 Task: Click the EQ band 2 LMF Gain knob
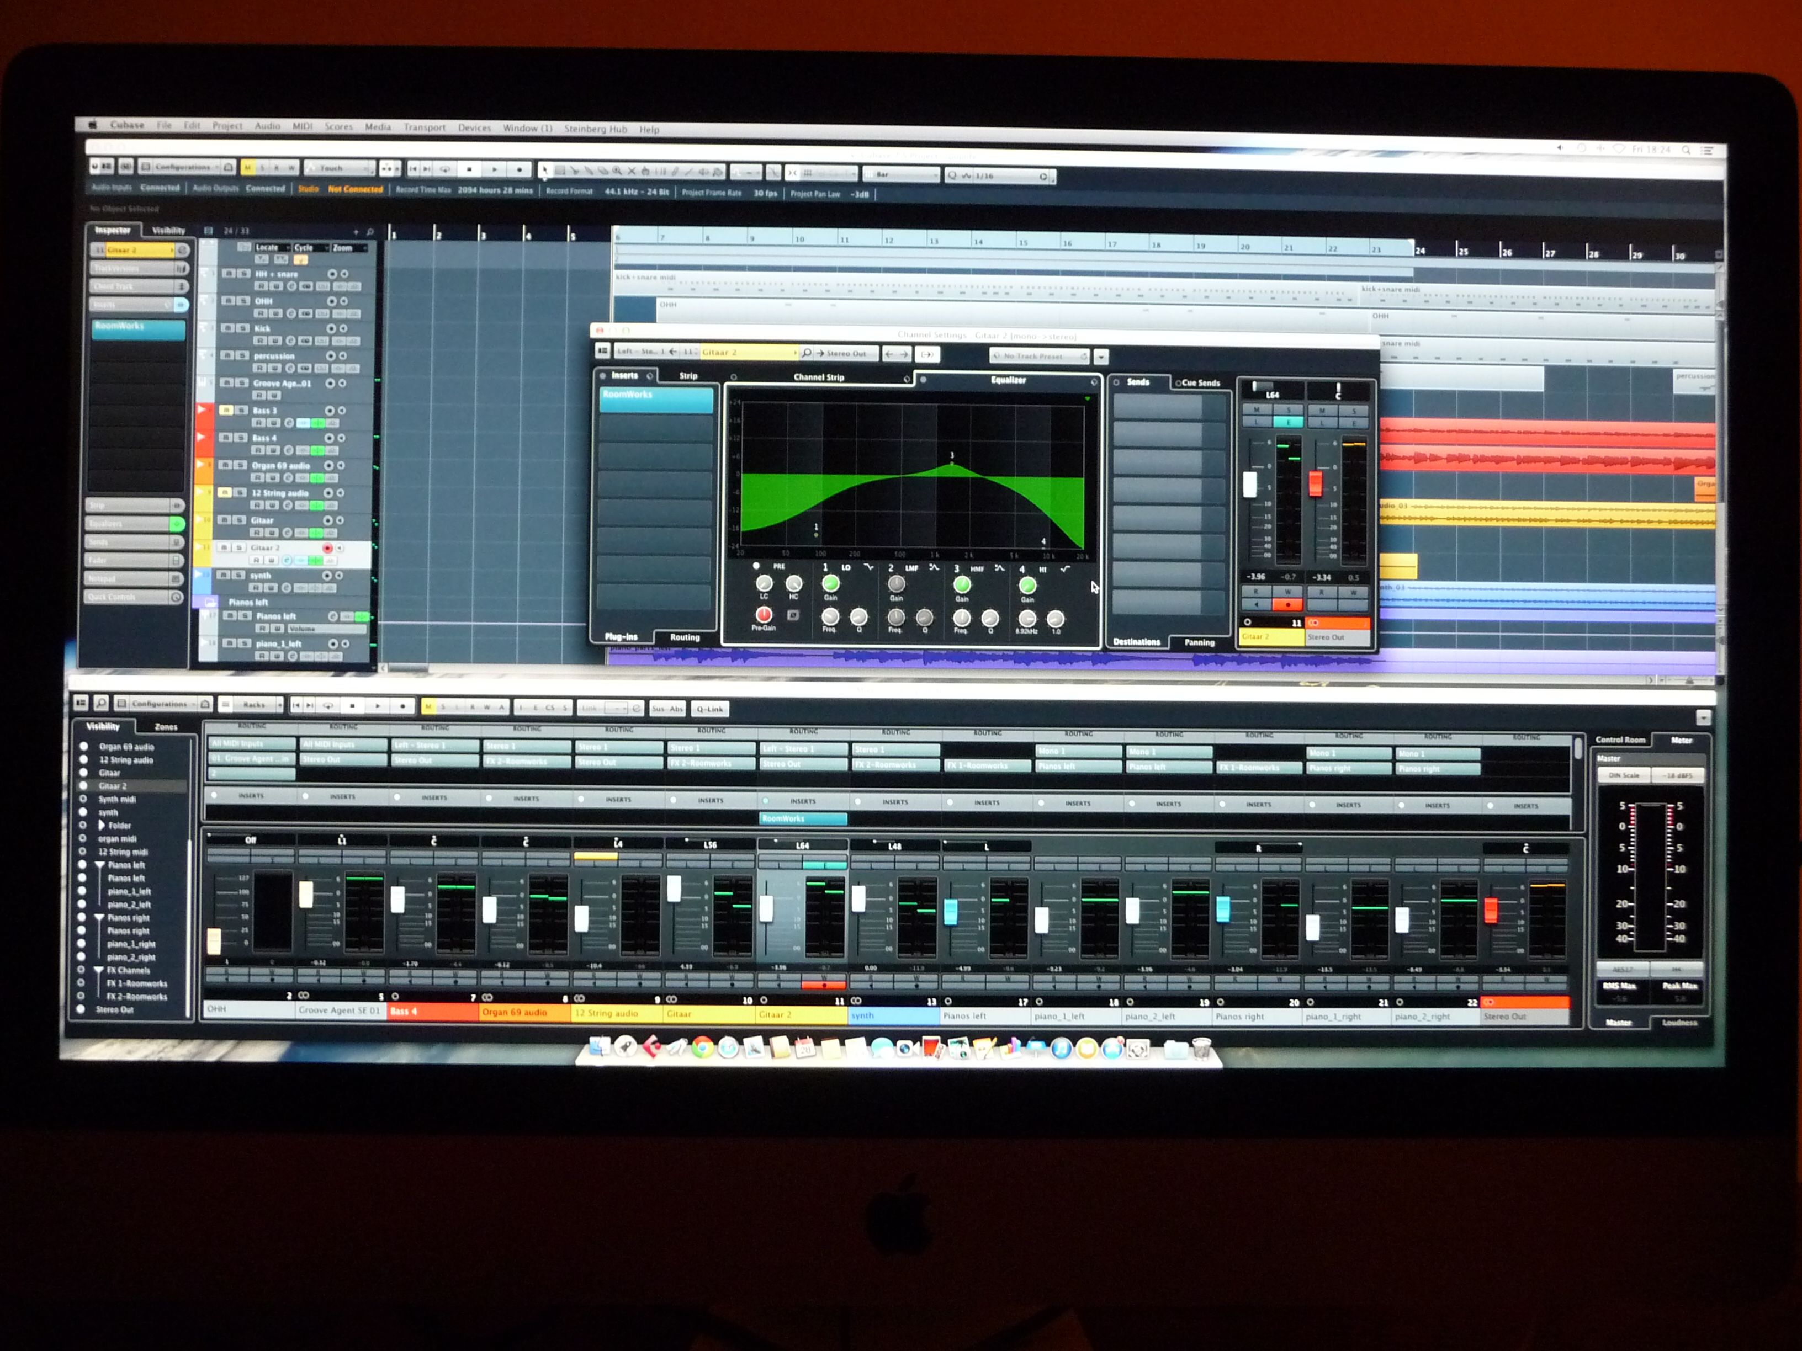tap(896, 583)
